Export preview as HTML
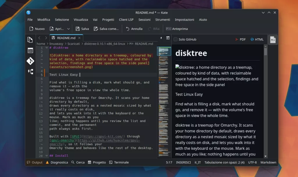 pos(257,40)
